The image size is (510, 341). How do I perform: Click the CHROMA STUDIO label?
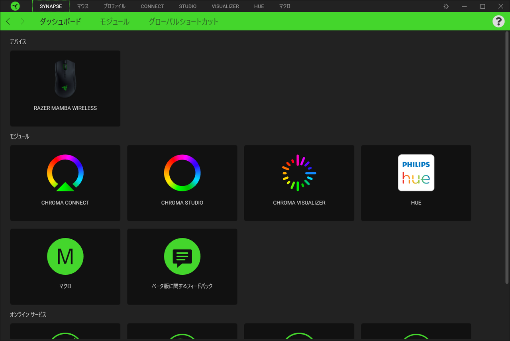(x=182, y=203)
